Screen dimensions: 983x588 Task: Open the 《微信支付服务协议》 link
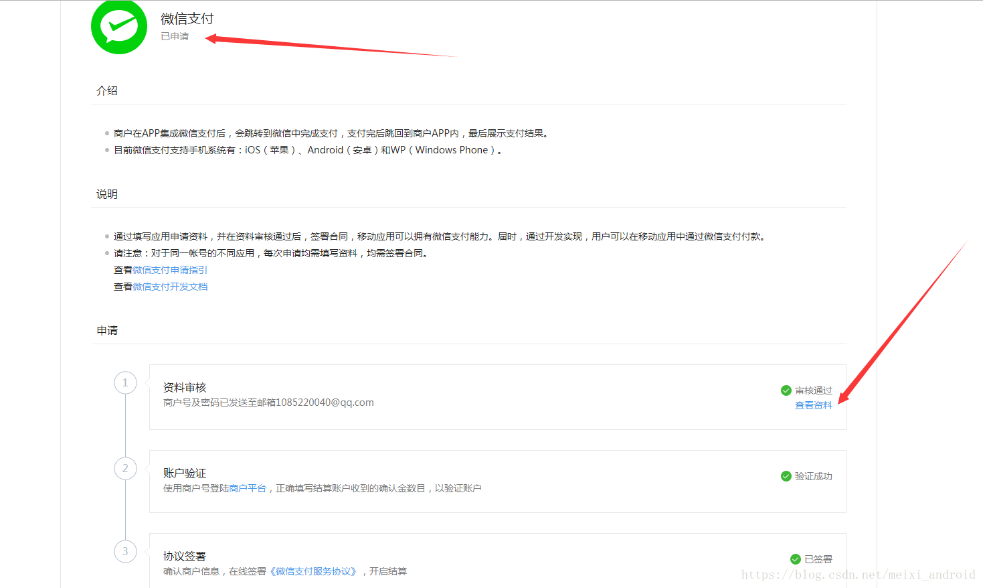pyautogui.click(x=314, y=571)
